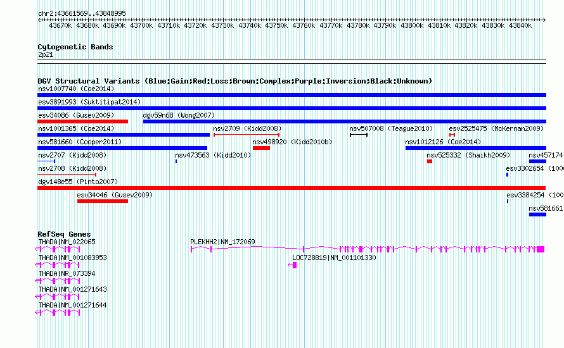Open the nsv507008 (Teague2010) label

pyautogui.click(x=391, y=128)
